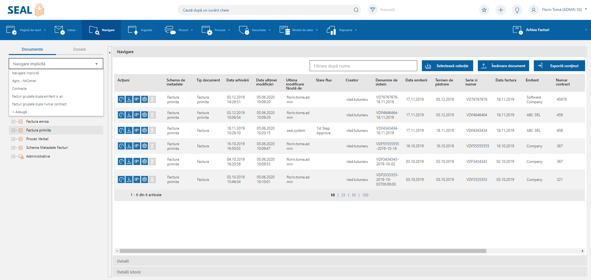Preview VDF55555555 document with eye icon
The height and width of the screenshot is (280, 591).
tap(137, 146)
